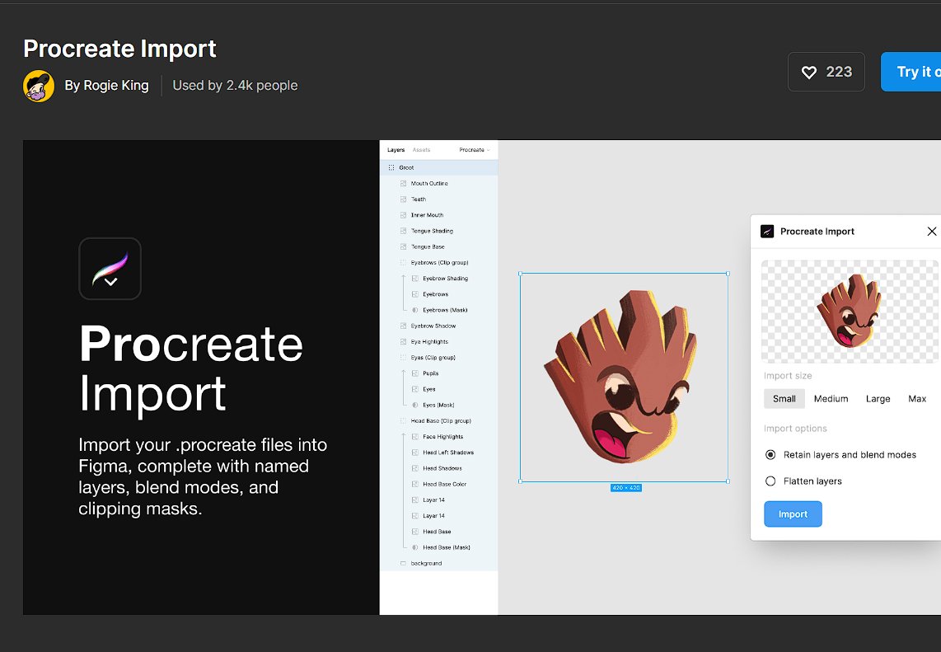Open the Procreate page dropdown

[474, 150]
